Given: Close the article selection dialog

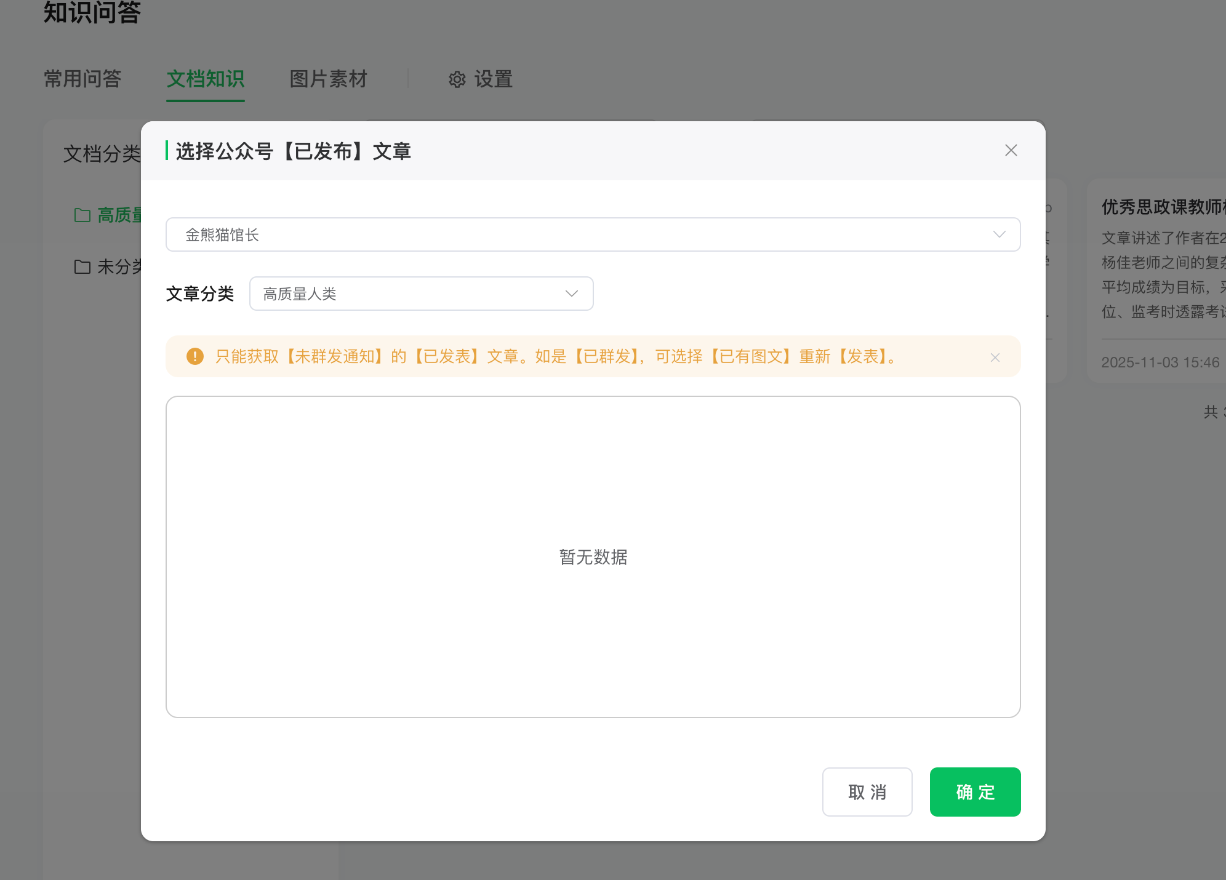Looking at the screenshot, I should [1011, 151].
